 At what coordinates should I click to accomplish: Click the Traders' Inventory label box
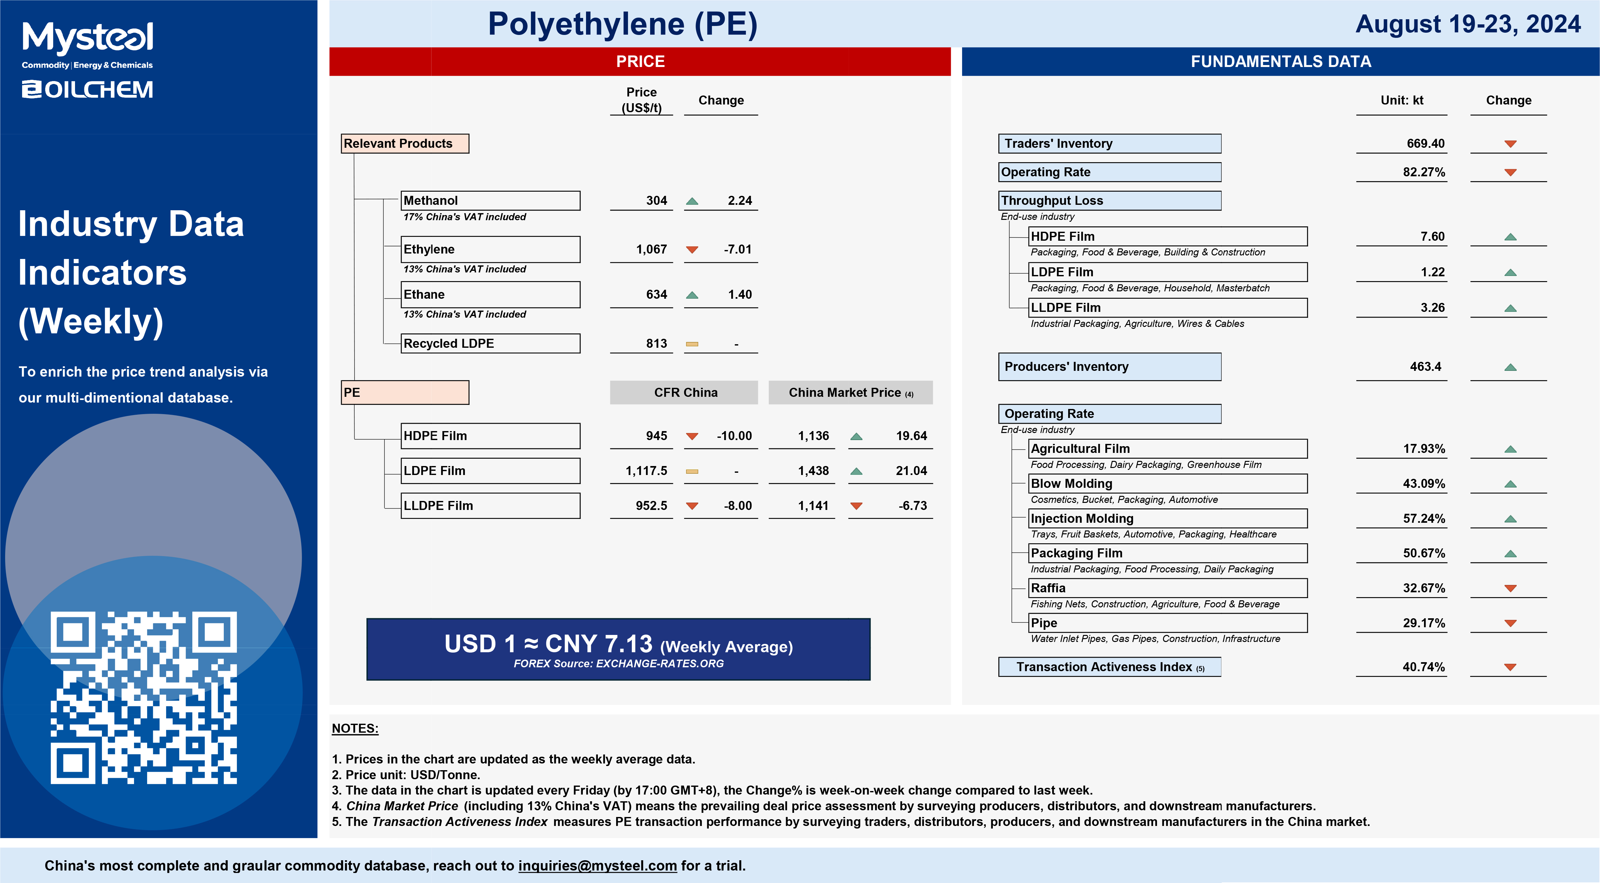click(1109, 144)
